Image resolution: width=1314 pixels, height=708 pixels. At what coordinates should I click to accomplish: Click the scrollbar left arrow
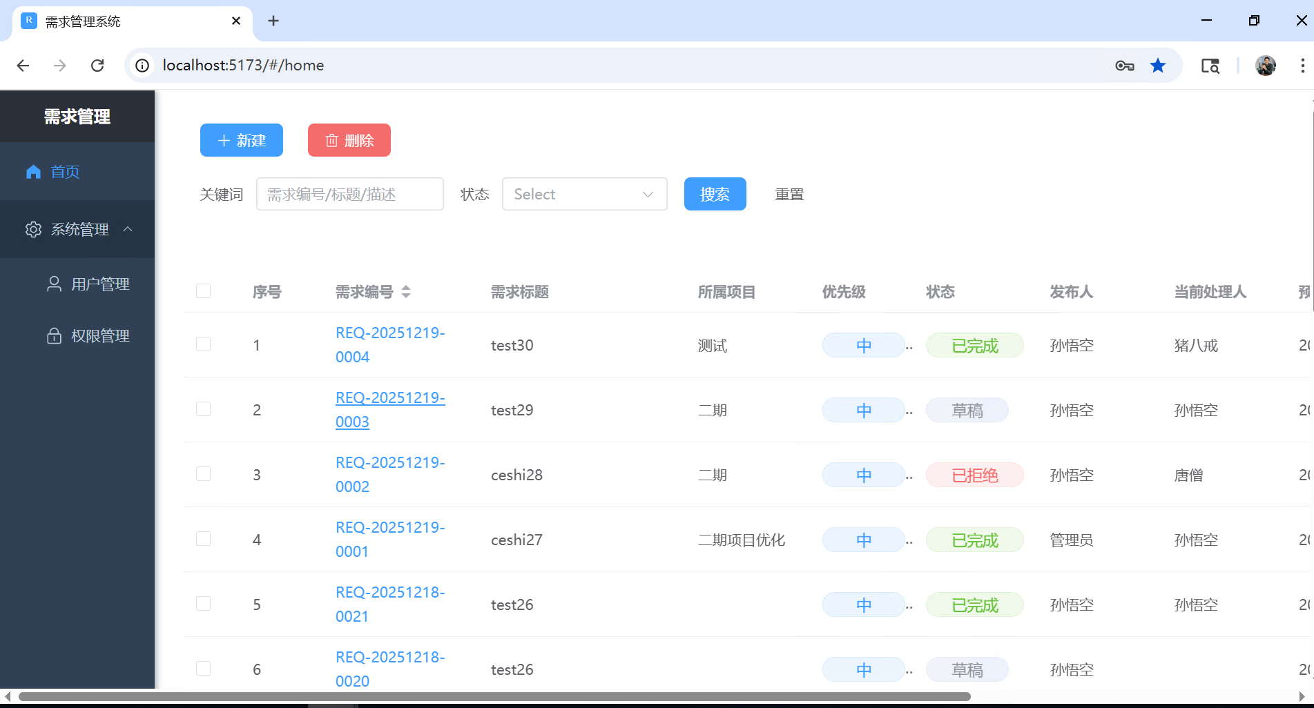tap(7, 696)
